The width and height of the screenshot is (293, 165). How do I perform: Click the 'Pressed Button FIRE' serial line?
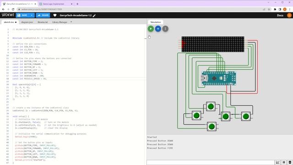pyautogui.click(x=160, y=148)
